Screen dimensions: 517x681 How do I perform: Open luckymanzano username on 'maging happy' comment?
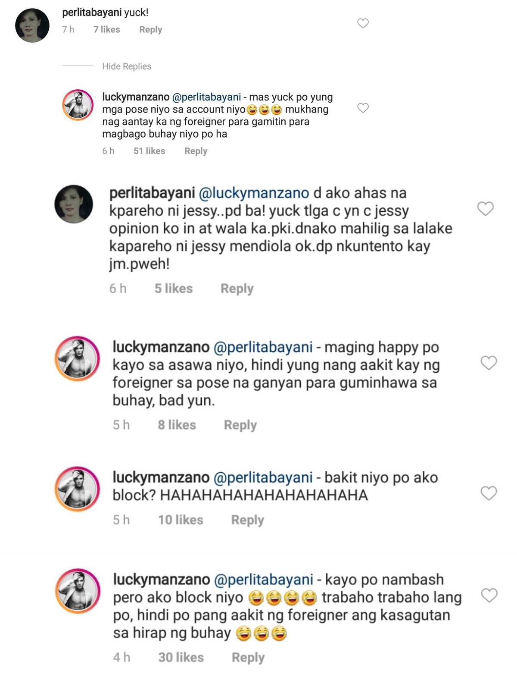pos(161,347)
